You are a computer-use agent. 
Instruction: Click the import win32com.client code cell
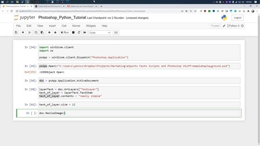click(x=139, y=52)
